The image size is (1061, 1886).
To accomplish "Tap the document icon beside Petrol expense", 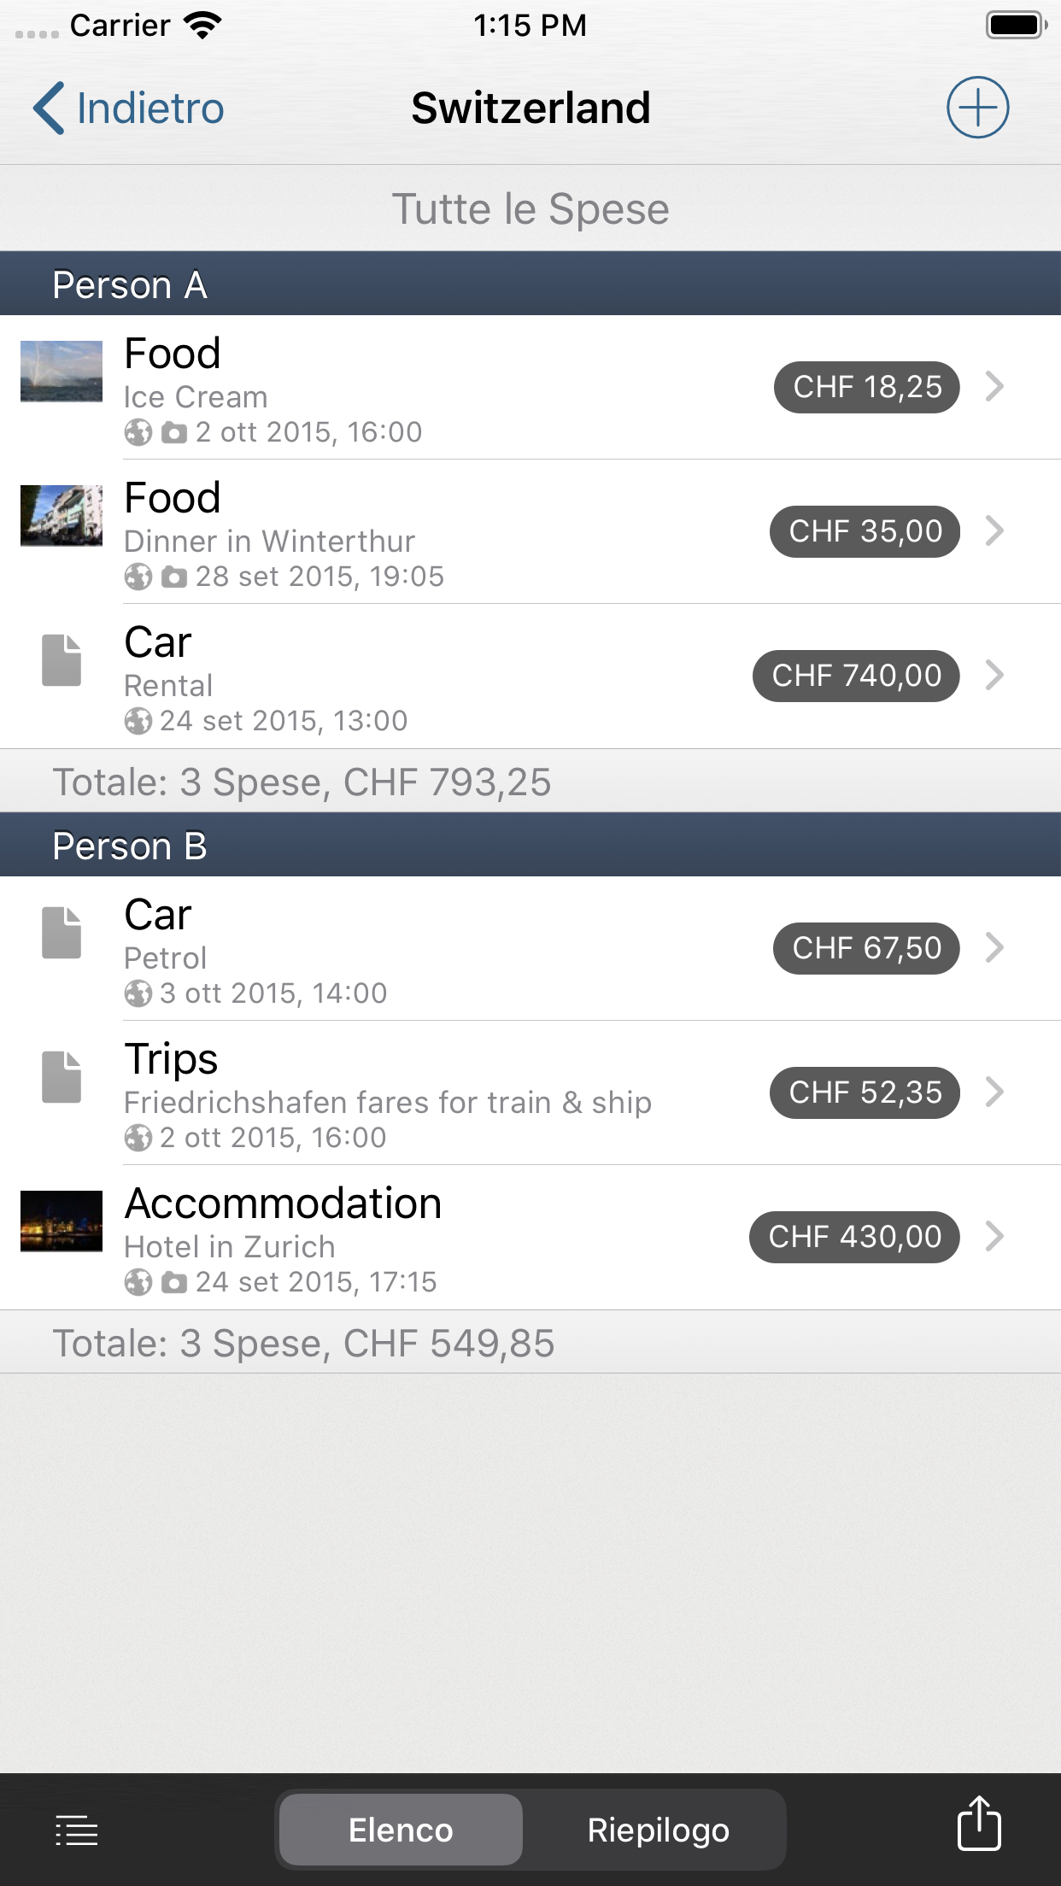I will pos(62,933).
